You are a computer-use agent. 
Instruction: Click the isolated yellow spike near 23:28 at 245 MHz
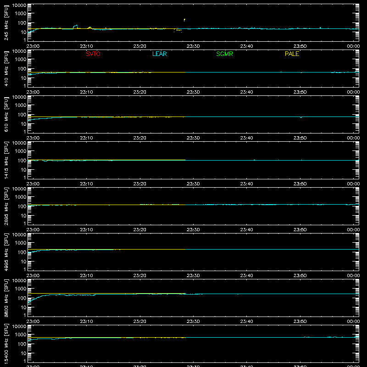(184, 20)
